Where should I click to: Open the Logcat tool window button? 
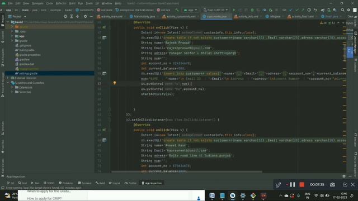pyautogui.click(x=115, y=183)
